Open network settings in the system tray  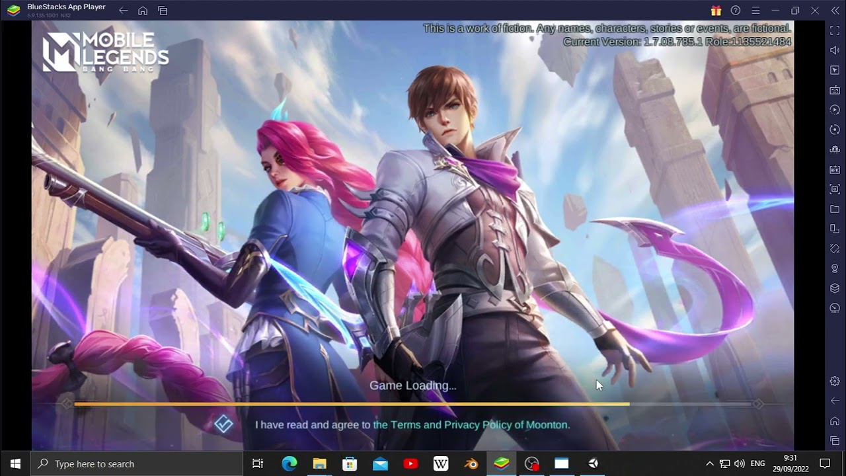[x=724, y=463]
